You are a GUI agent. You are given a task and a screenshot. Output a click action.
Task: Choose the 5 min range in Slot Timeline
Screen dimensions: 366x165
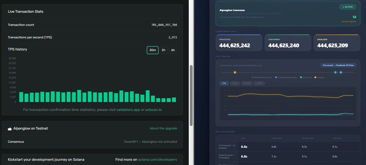(235, 83)
